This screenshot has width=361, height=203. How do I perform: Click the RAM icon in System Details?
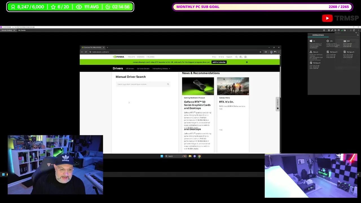(x=345, y=41)
